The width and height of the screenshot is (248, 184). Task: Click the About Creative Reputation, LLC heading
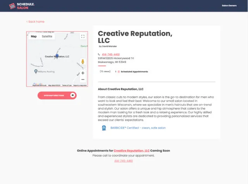tap(121, 89)
